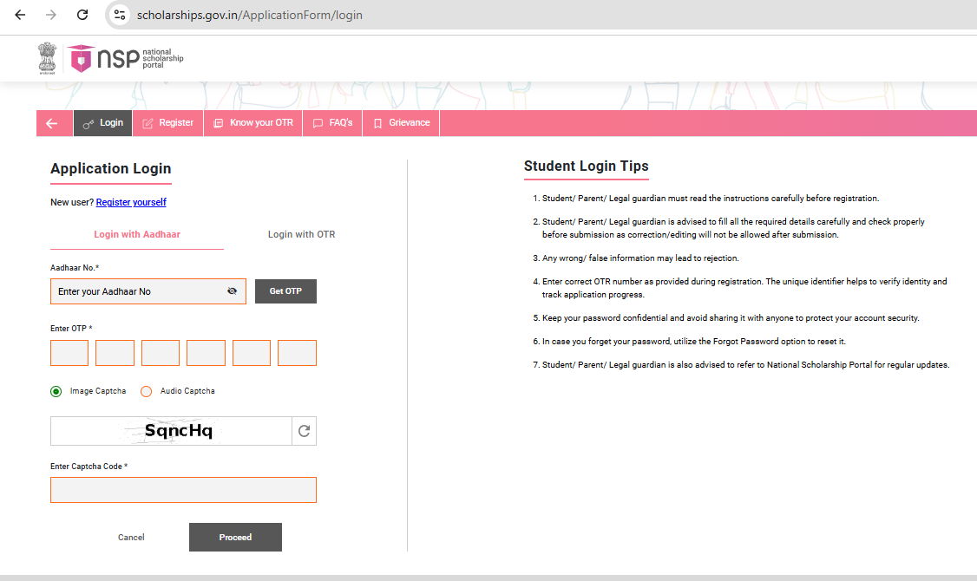
Task: Open the Register menu tab
Action: pyautogui.click(x=167, y=123)
